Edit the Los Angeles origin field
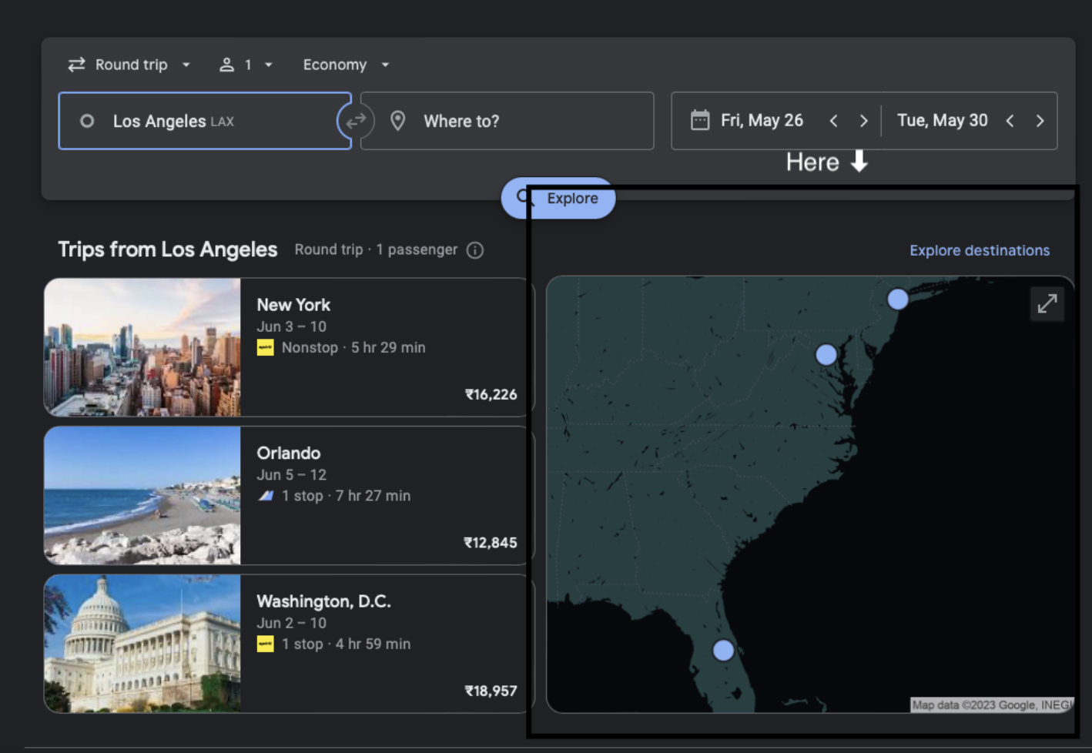The width and height of the screenshot is (1092, 753). click(204, 121)
